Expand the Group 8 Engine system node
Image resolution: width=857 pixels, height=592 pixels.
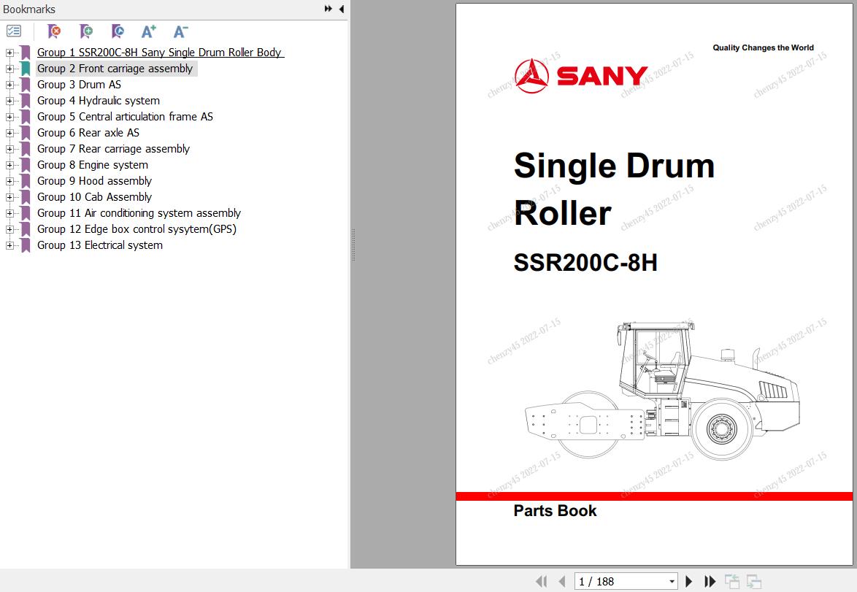point(9,165)
